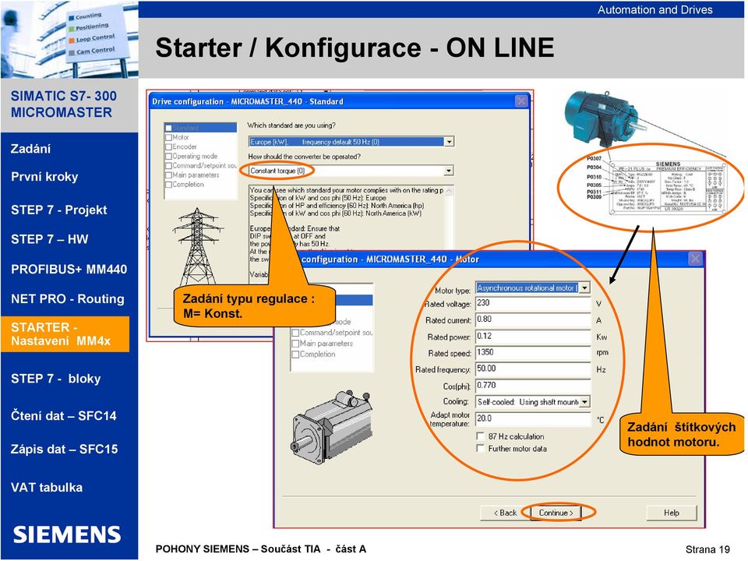Click the Cos(phi) field showing 0.770

pos(533,386)
